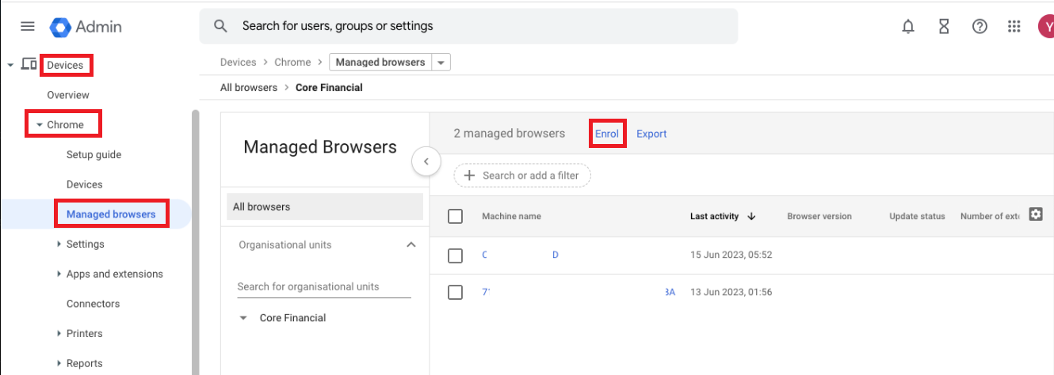Click Reports label in sidebar

84,364
